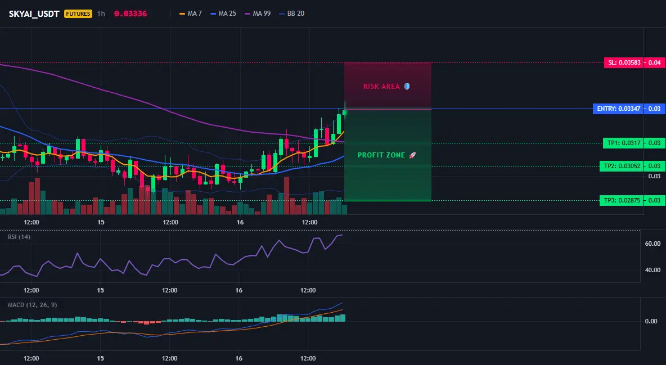
Task: Click the 15 date on RSI panel axis
Action: [x=100, y=290]
